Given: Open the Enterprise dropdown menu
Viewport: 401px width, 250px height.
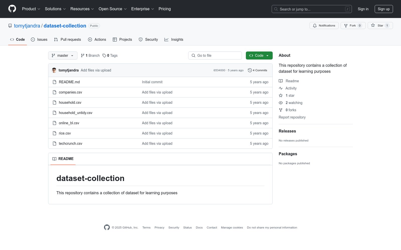Looking at the screenshot, I should coord(143,9).
